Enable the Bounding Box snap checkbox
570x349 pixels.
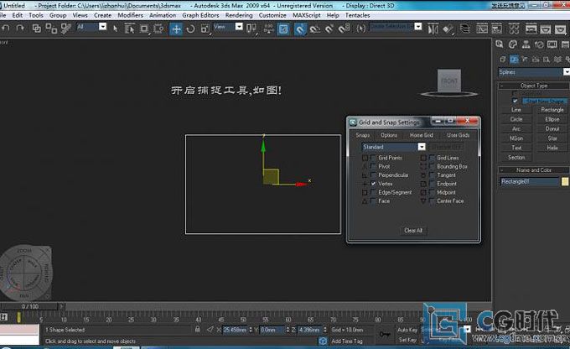pos(432,166)
